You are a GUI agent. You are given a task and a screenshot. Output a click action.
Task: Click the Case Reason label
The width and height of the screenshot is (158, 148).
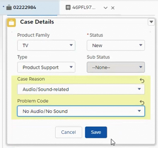point(31,79)
